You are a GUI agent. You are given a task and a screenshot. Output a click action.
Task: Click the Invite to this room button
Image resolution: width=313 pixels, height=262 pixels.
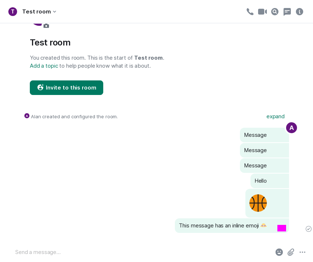tap(67, 88)
